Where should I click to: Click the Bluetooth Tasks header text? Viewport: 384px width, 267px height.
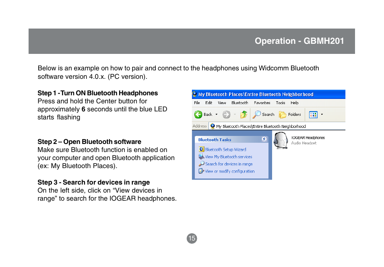215,140
